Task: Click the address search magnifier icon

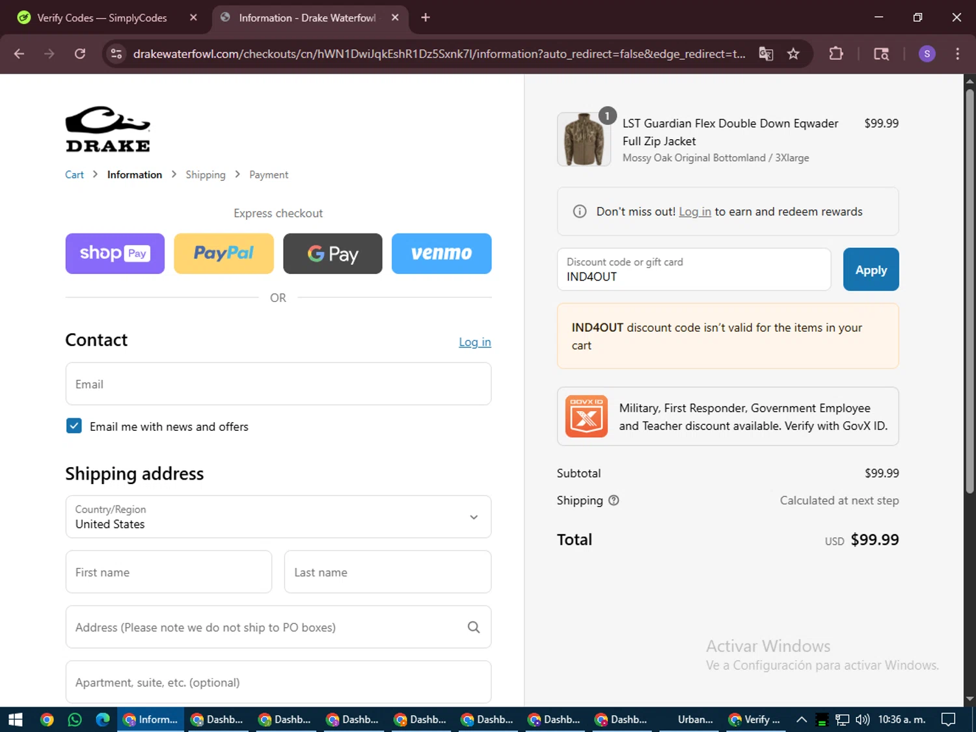Action: tap(474, 627)
